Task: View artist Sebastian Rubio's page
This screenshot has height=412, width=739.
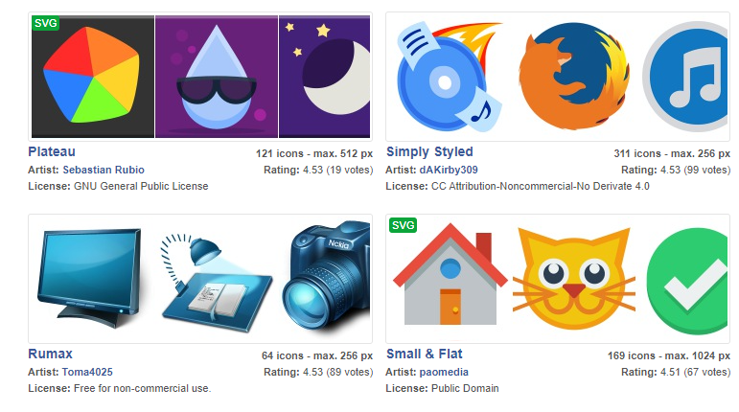Action: (104, 170)
